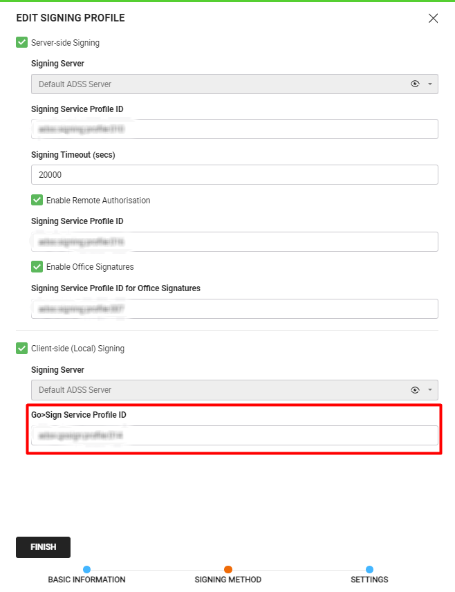Select Profile ID field below Enable Remote Authorisation
Image resolution: width=455 pixels, height=592 pixels.
(x=234, y=241)
